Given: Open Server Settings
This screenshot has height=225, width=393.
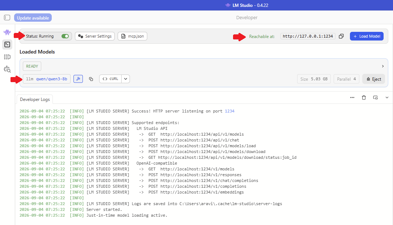Looking at the screenshot, I should coord(95,36).
